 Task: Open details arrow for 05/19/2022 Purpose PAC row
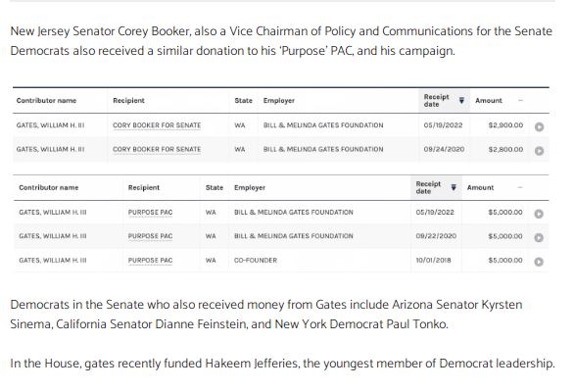point(539,214)
